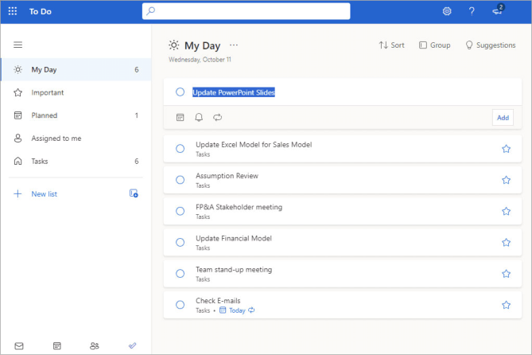Viewport: 532px width, 355px height.
Task: Complete FP&A Stakeholder meeting task
Action: point(181,211)
